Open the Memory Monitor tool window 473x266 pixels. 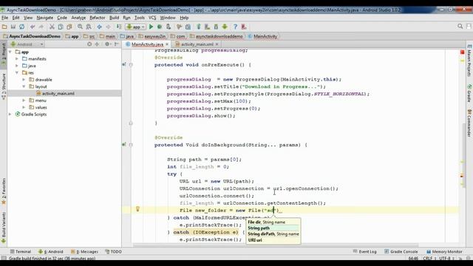click(444, 251)
